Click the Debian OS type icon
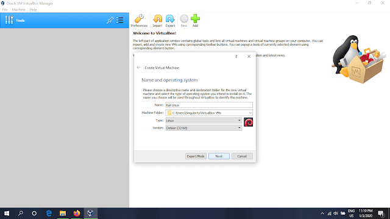 click(248, 122)
